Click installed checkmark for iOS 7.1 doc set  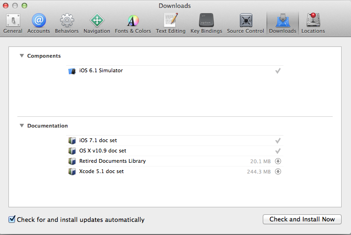278,141
